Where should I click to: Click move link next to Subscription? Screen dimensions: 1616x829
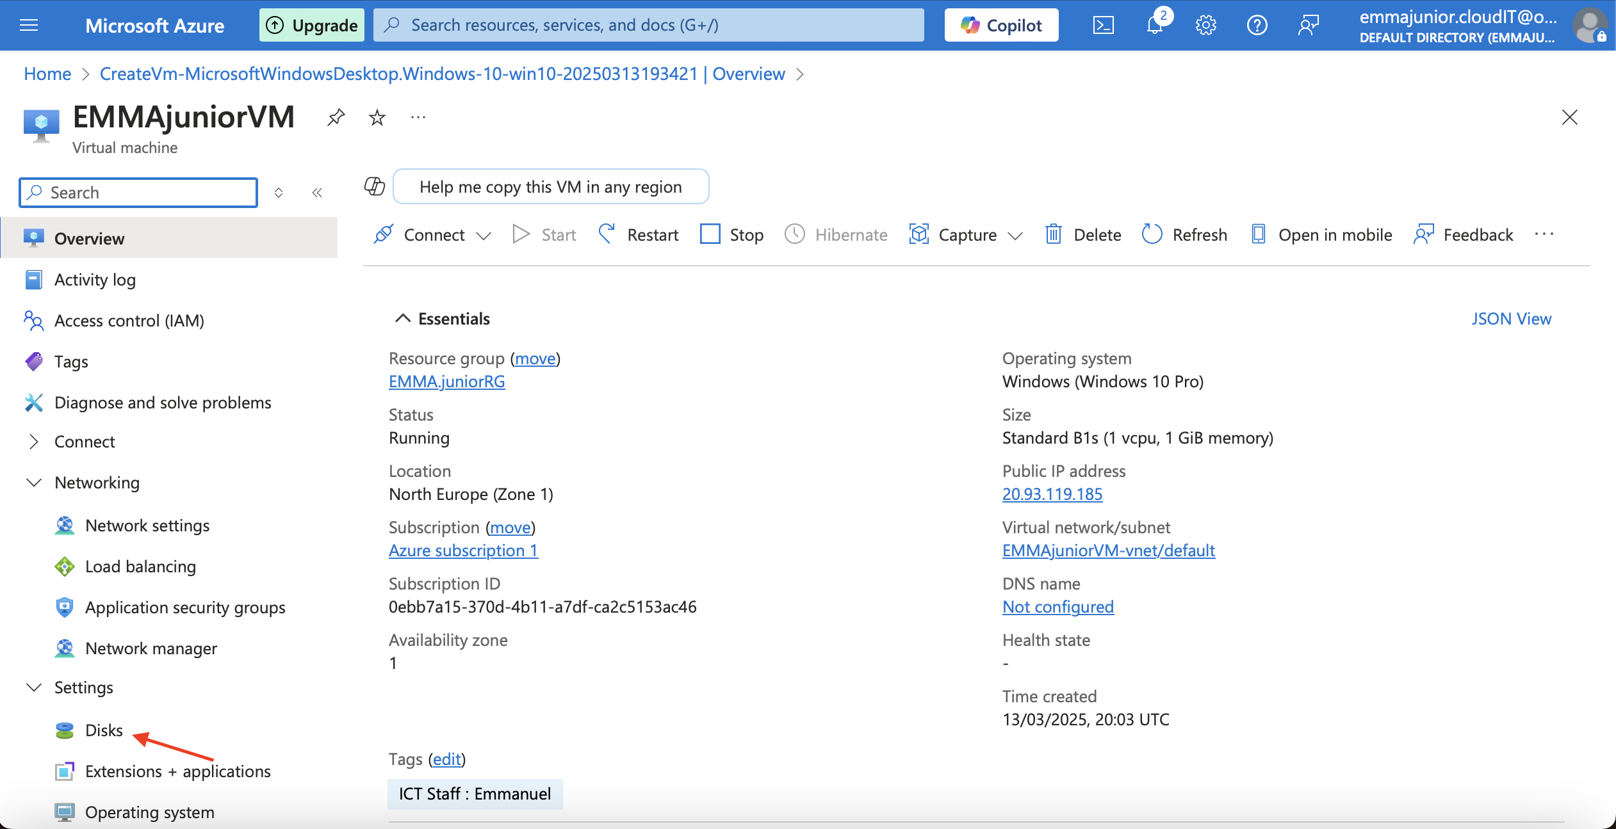[510, 527]
